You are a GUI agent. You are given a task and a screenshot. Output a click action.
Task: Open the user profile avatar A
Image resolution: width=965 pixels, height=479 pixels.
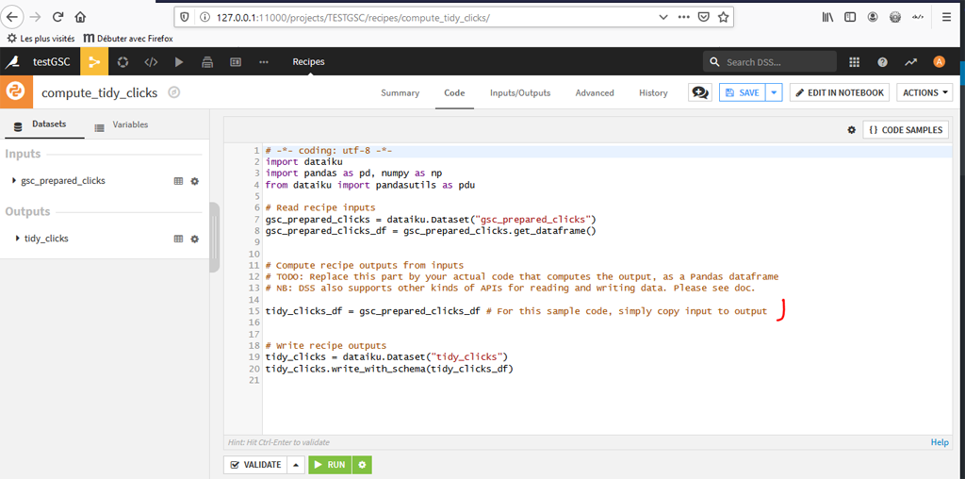939,61
